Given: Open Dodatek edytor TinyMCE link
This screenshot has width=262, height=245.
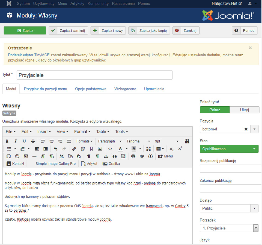Looking at the screenshot, I should [x=29, y=55].
